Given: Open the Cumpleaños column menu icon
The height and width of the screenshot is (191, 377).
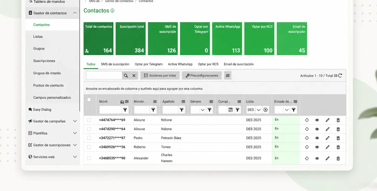Looking at the screenshot, I should tap(239, 102).
